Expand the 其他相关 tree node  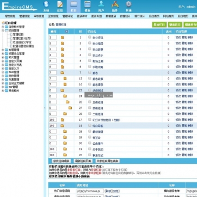tap(3, 91)
